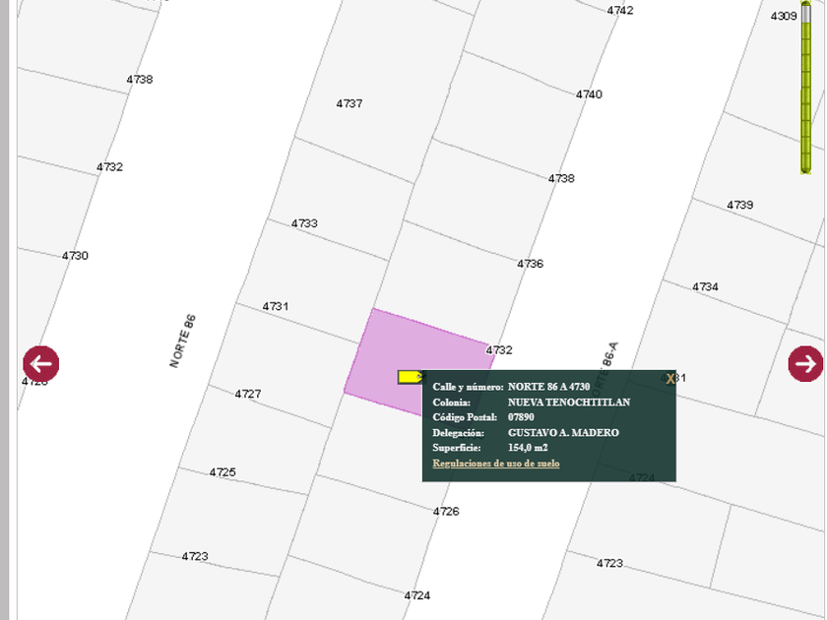
Task: Select the lot labeled 4739
Action: pos(740,205)
